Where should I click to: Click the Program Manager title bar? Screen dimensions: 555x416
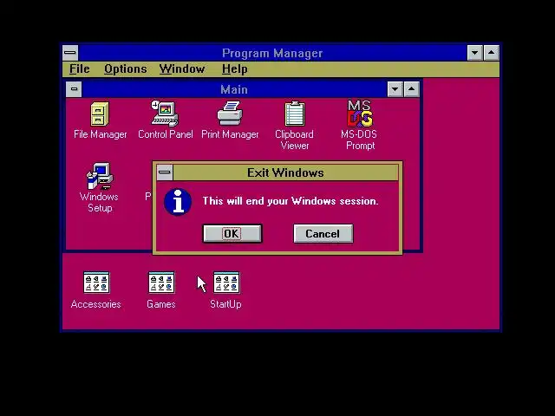tap(272, 53)
